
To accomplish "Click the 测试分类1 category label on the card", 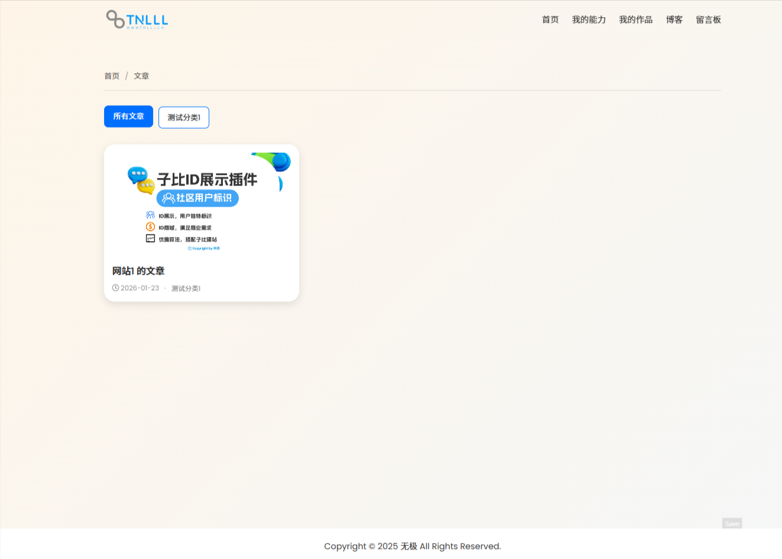I will (185, 288).
